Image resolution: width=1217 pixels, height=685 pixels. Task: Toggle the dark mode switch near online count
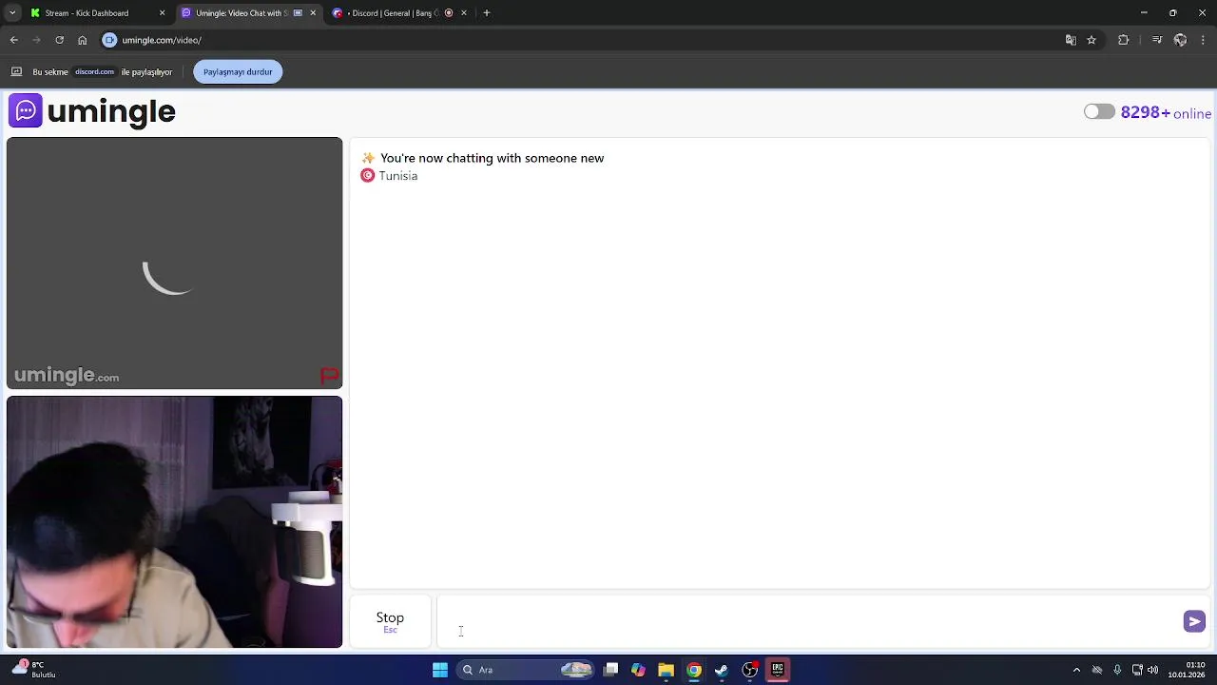[x=1099, y=112]
